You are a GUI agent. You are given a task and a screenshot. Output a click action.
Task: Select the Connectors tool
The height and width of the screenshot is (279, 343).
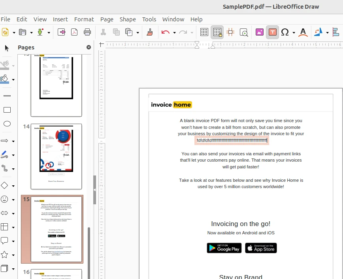pos(5,168)
